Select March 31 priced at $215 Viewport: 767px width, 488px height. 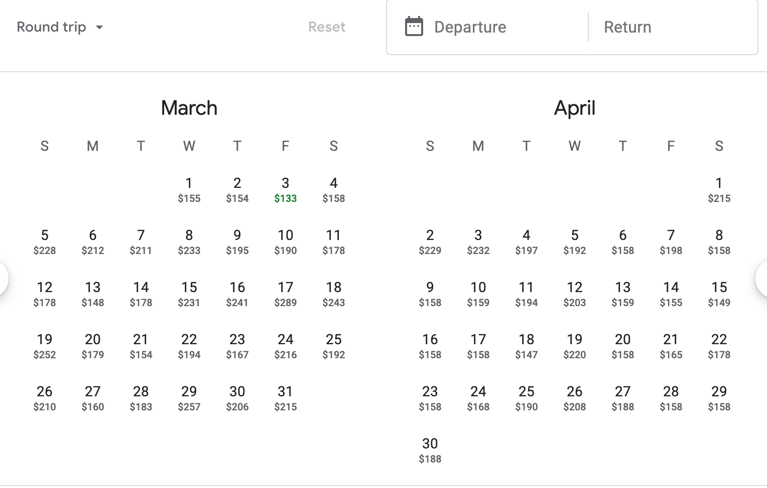[285, 398]
